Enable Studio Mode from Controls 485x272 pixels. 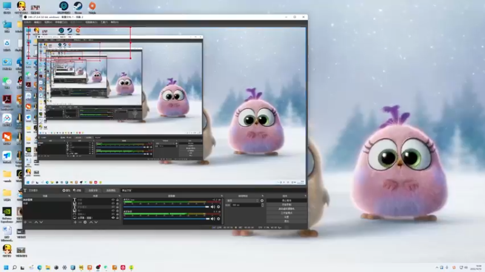[287, 213]
